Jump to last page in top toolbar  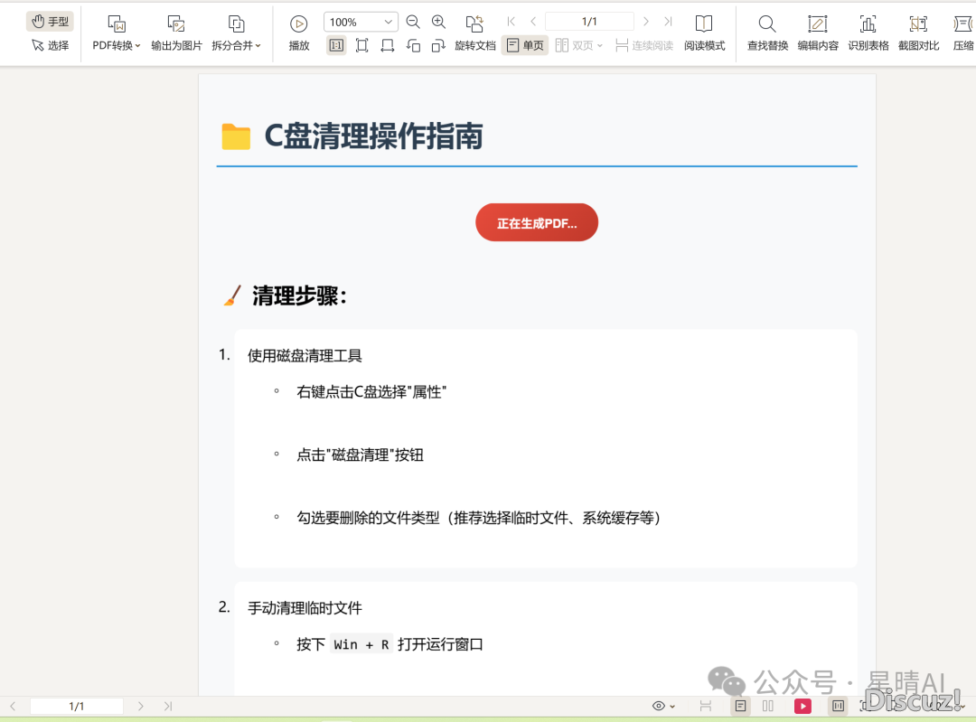[668, 21]
